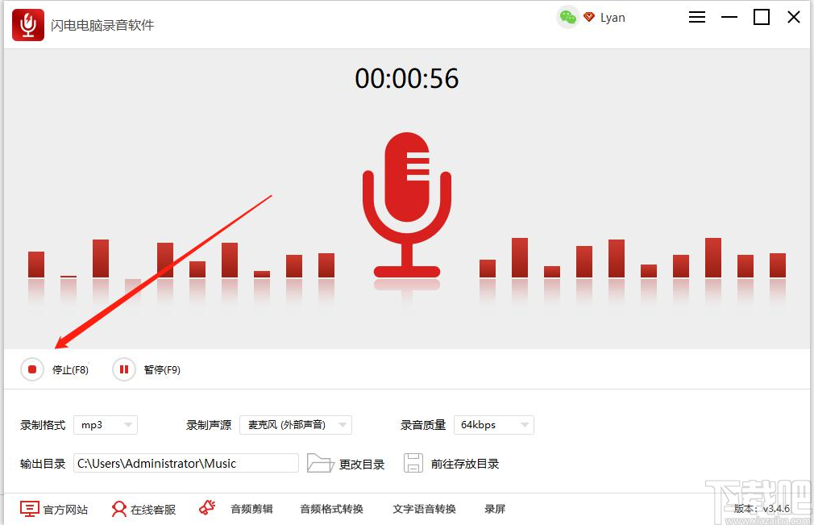
Task: Click the pause recording icon
Action: pos(123,369)
